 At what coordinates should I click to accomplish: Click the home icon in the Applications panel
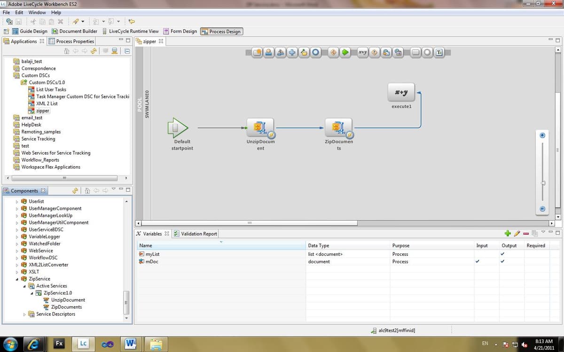pos(66,51)
